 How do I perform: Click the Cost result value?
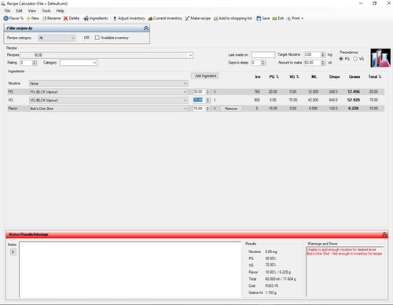(x=271, y=286)
